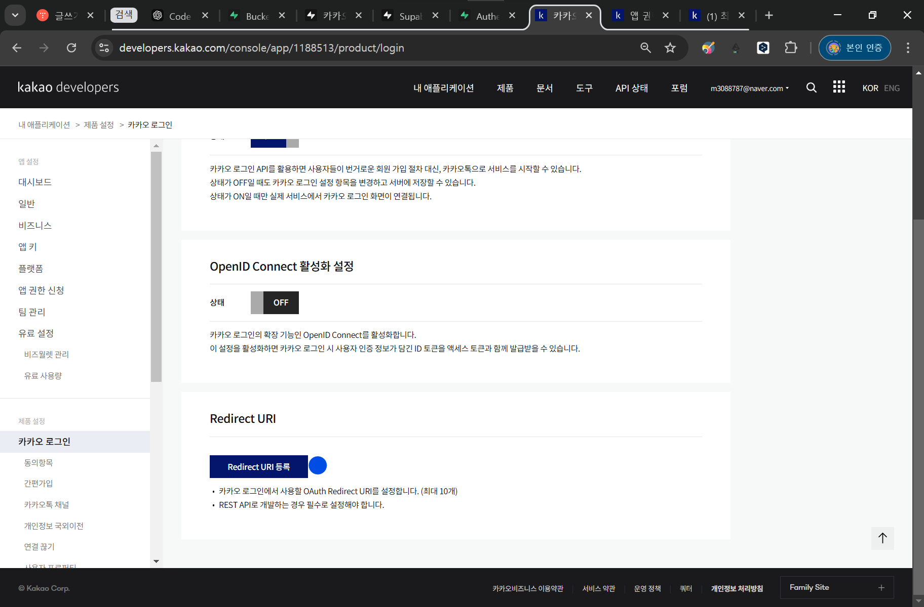Open a new browser tab

tap(769, 15)
